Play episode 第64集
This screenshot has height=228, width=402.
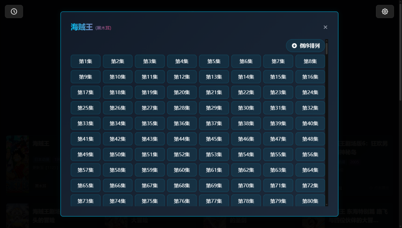(310, 170)
